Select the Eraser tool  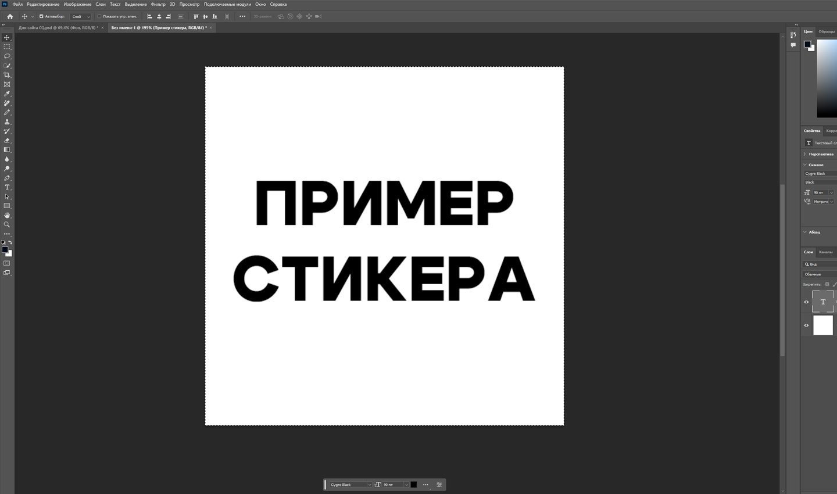(x=7, y=140)
